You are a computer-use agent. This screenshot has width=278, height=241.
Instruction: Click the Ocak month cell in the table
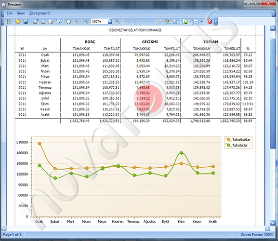(x=45, y=55)
